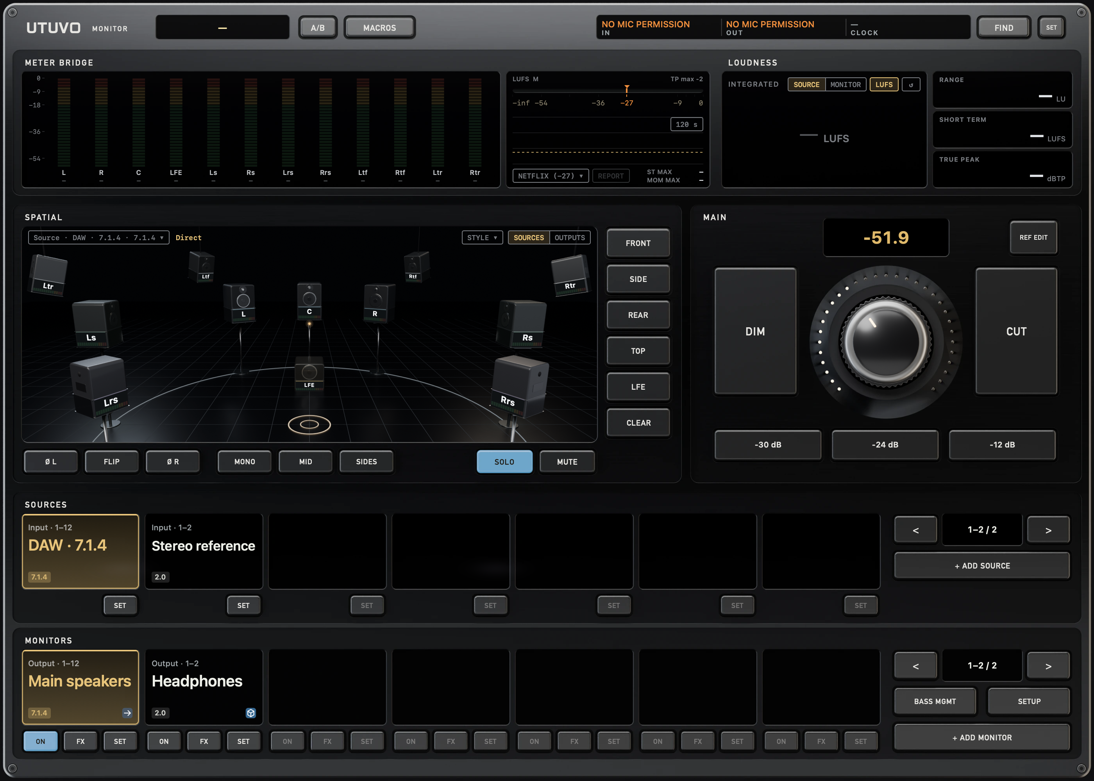Image resolution: width=1094 pixels, height=781 pixels.
Task: Click the cube icon on Headphones card
Action: pyautogui.click(x=251, y=713)
